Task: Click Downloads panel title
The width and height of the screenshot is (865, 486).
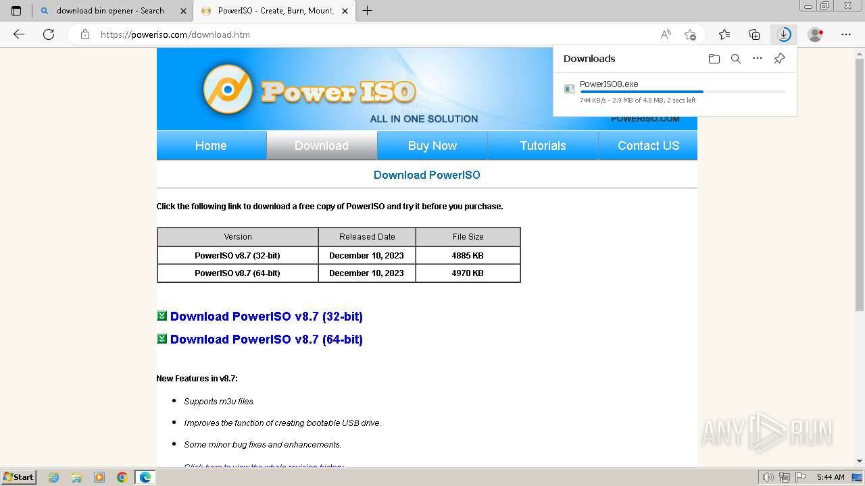Action: point(589,59)
